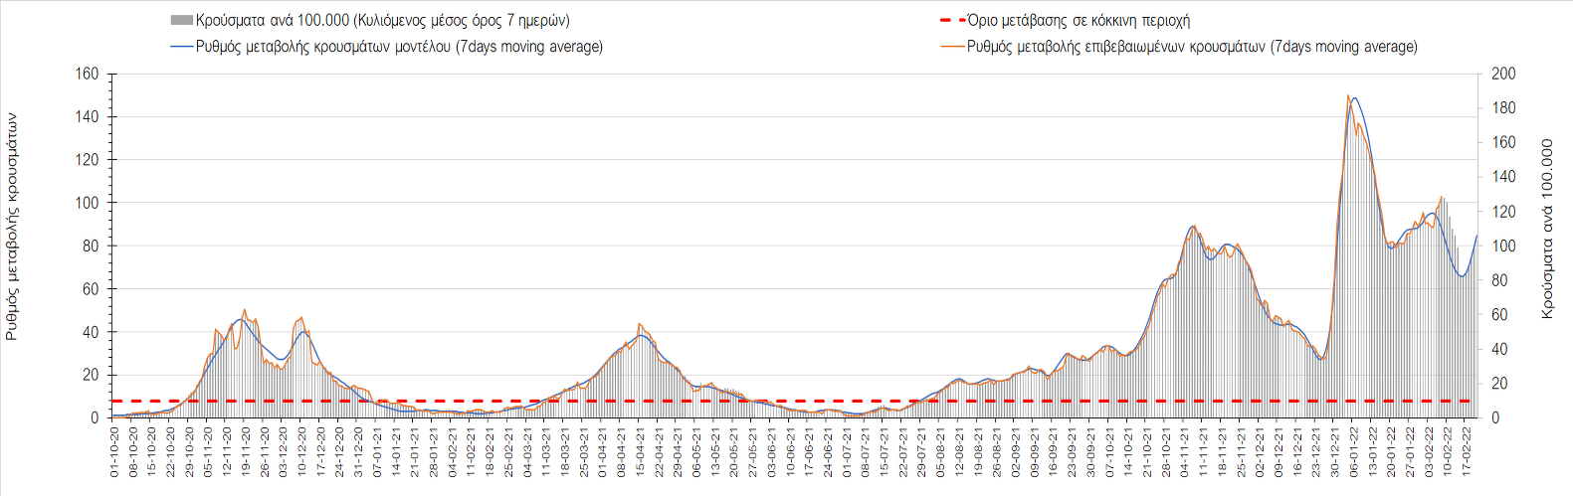Click the highest peak of the orange line
This screenshot has height=496, width=1573.
pos(1348,96)
